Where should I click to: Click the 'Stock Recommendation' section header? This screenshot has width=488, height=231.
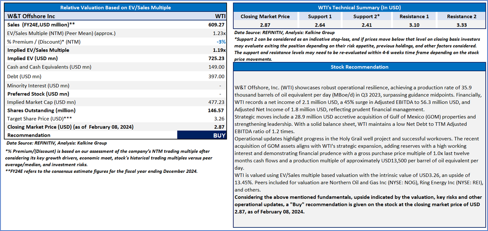tap(360, 67)
